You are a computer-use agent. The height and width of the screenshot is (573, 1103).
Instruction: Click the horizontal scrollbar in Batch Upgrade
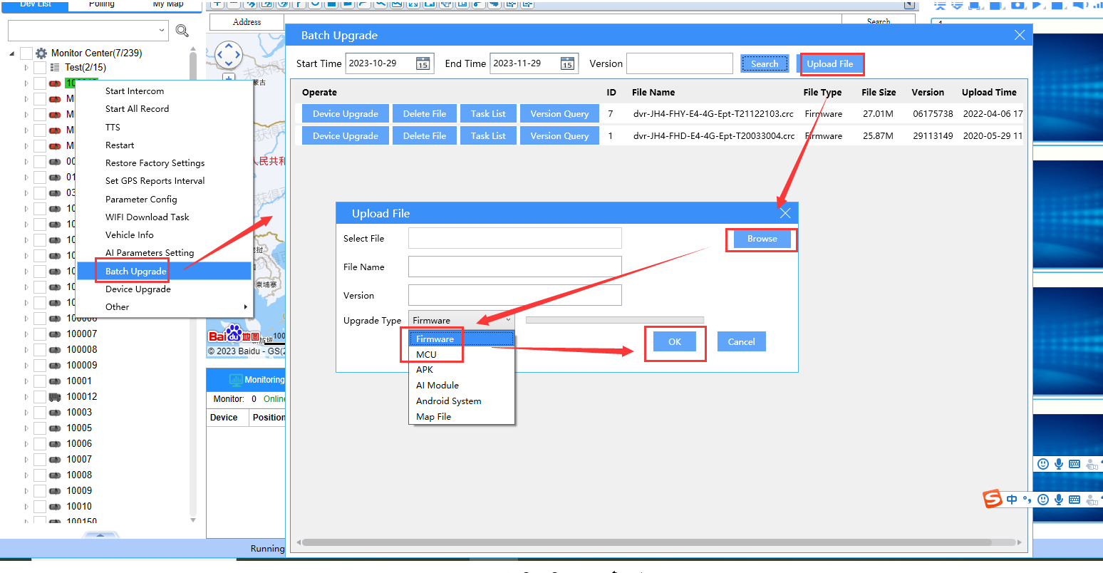click(646, 542)
